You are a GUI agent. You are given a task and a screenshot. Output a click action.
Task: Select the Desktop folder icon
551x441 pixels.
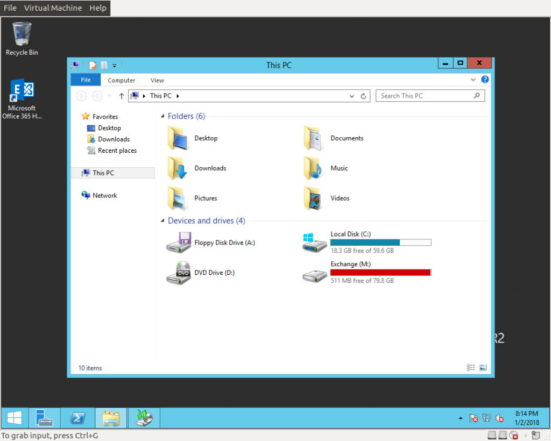(179, 138)
